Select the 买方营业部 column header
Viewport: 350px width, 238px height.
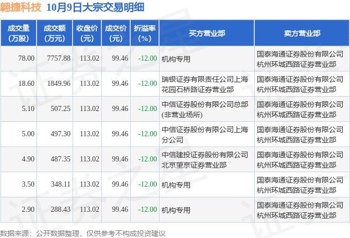pyautogui.click(x=207, y=33)
